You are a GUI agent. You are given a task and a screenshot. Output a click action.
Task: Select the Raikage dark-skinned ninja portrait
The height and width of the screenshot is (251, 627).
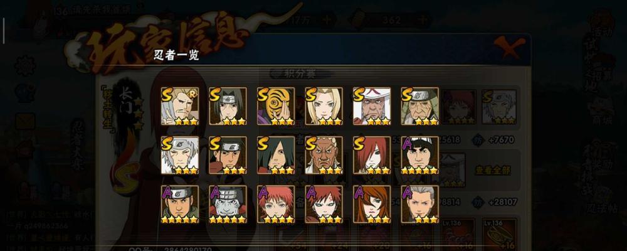(x=324, y=156)
